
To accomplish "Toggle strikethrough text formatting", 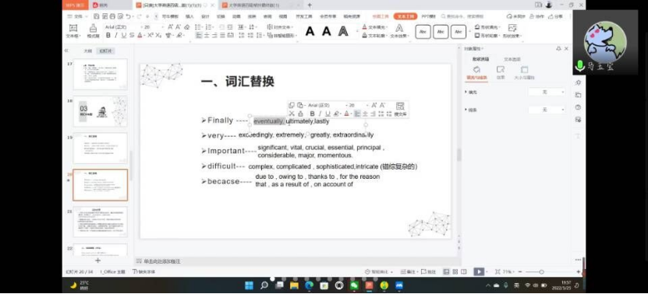I will [x=132, y=36].
